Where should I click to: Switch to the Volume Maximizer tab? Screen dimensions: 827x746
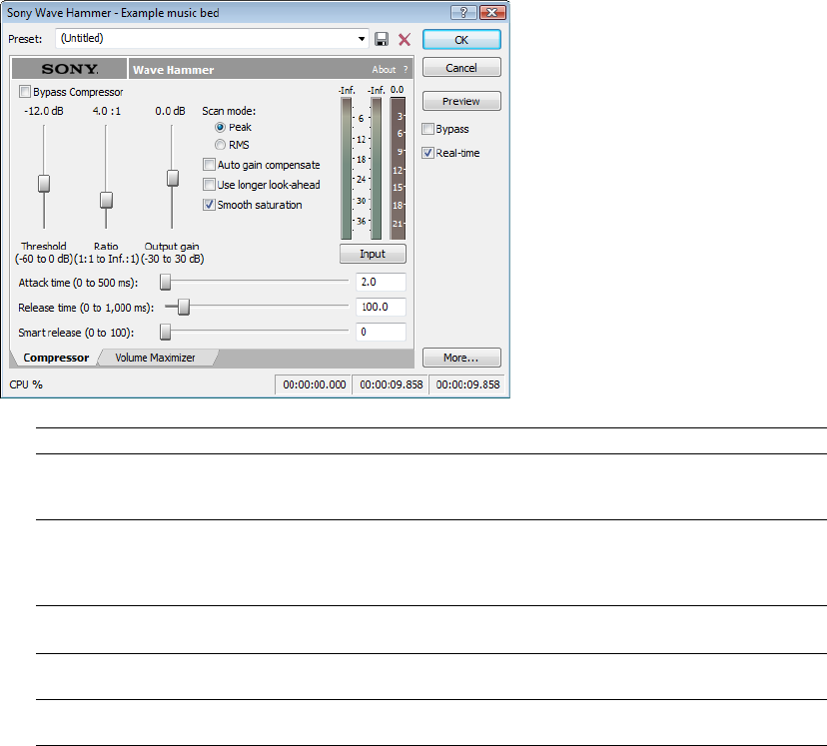155,358
